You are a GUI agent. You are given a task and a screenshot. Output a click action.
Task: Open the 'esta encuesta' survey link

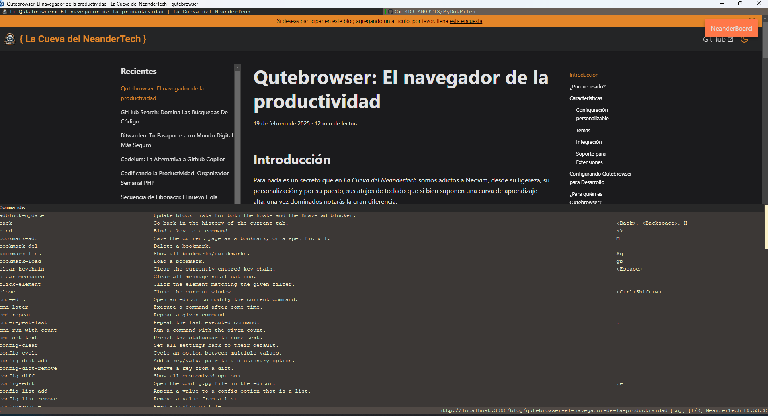466,21
